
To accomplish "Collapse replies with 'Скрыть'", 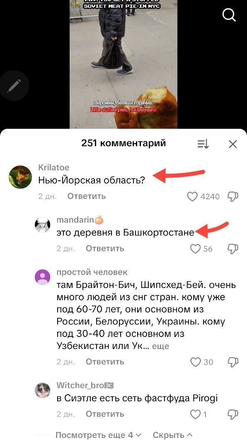I will (x=172, y=435).
